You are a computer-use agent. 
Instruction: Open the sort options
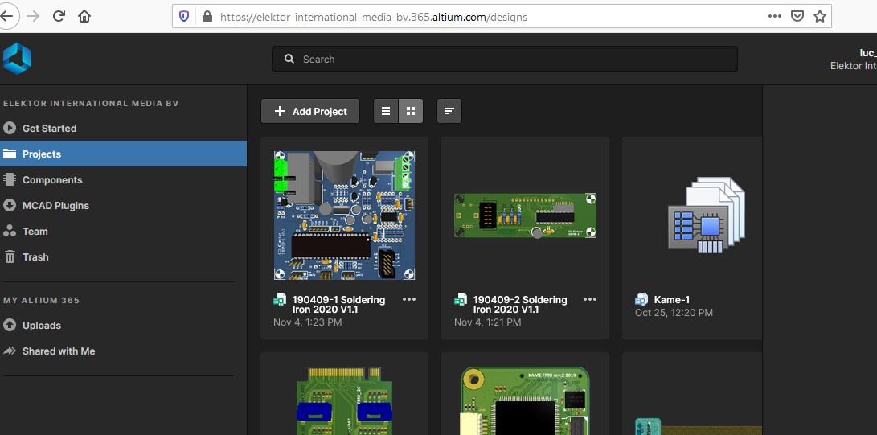point(449,111)
